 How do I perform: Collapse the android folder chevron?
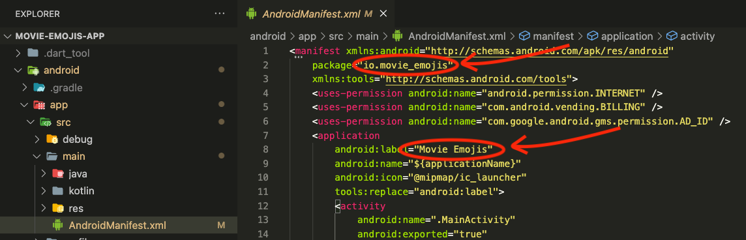pyautogui.click(x=18, y=70)
